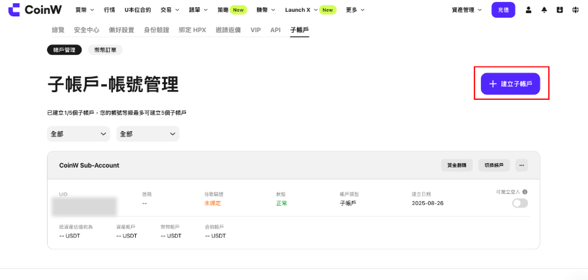Click the CoinW logo
This screenshot has width=588, height=280.
coord(35,10)
